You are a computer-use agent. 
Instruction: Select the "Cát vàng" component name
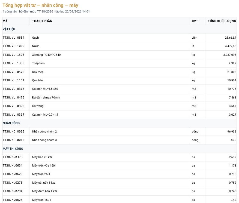[x=38, y=106]
